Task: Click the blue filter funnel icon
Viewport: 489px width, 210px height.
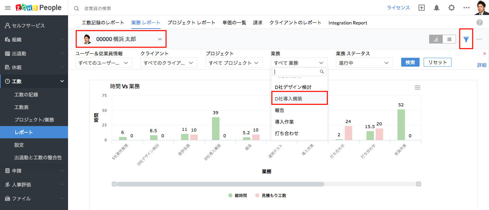Action: (466, 39)
